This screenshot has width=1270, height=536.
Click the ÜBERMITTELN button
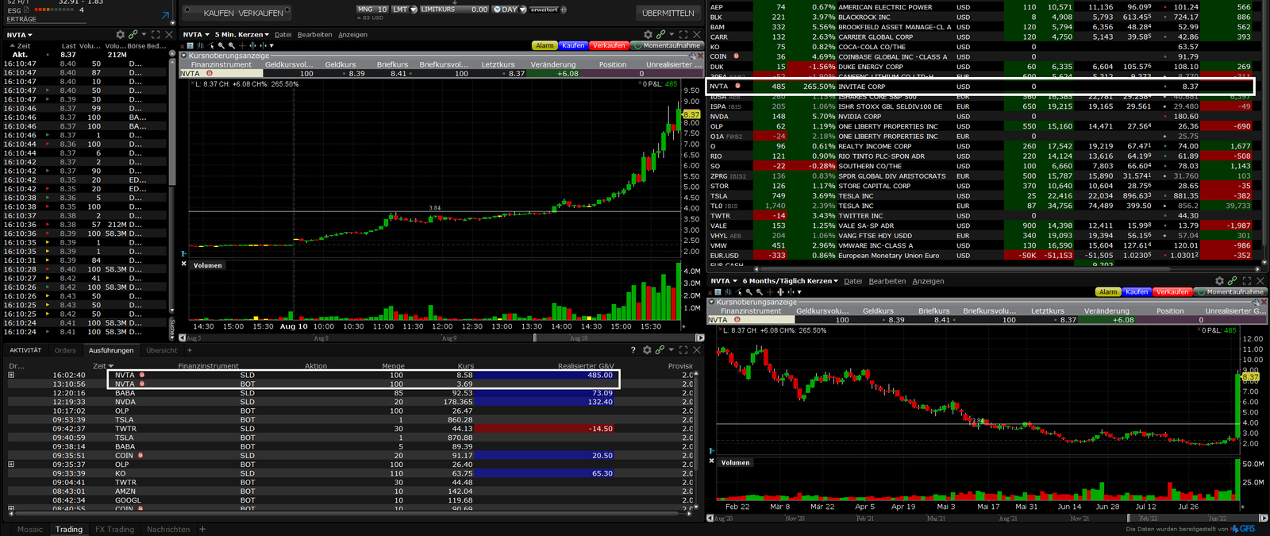tap(668, 13)
